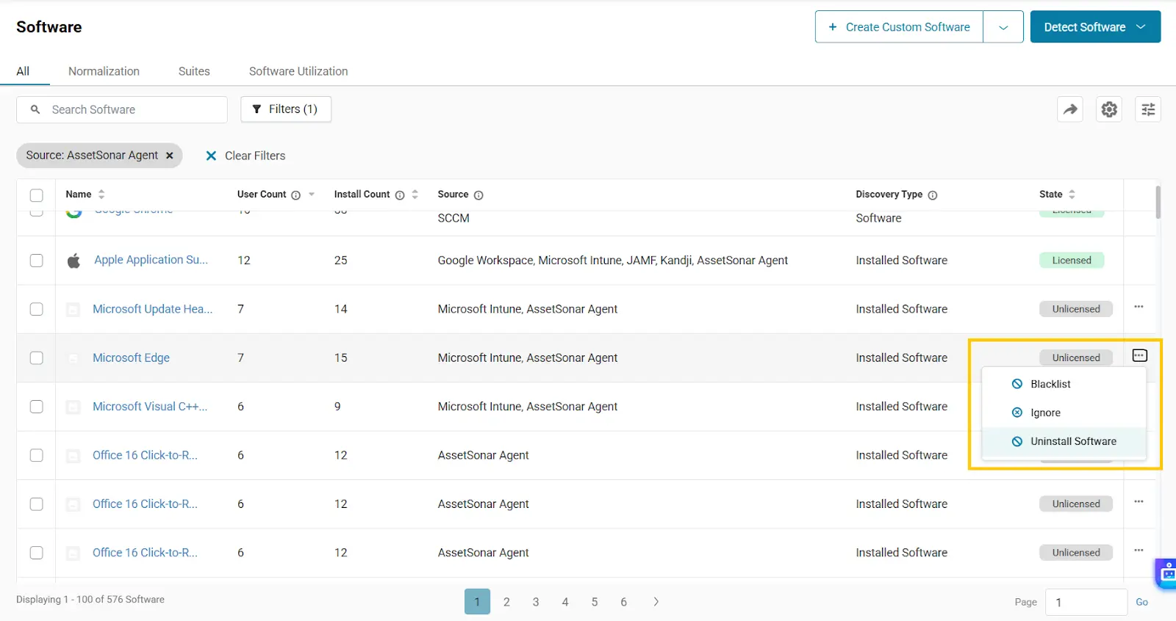The width and height of the screenshot is (1176, 621).
Task: Click the Search Software input field
Action: click(122, 109)
